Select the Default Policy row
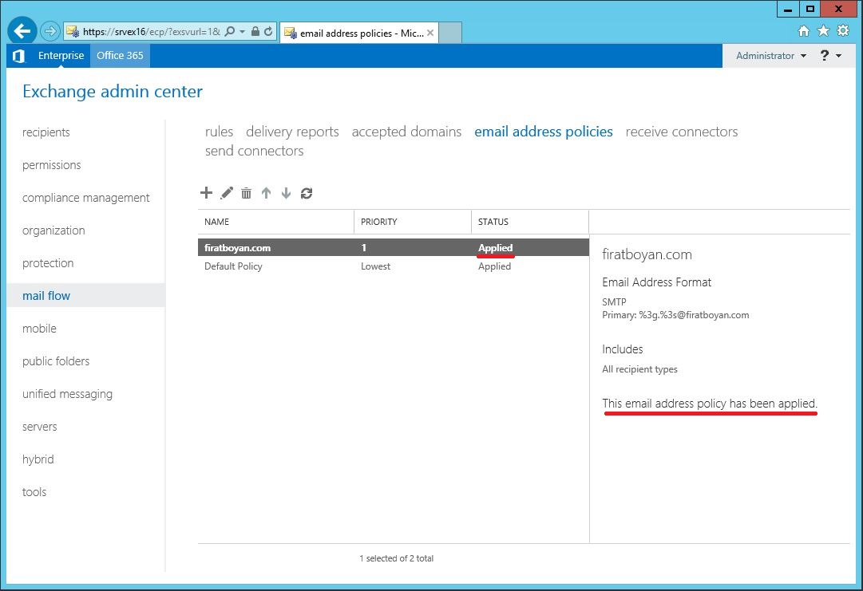Screen dimensions: 863x591 click(x=394, y=266)
